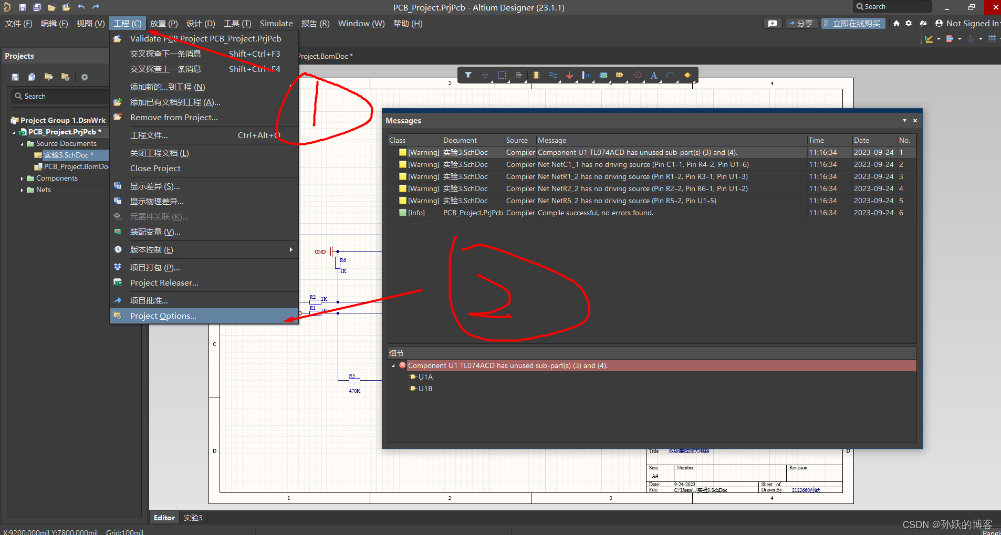Collapse the PCB_Project.PrjPcb tree node

pos(14,132)
